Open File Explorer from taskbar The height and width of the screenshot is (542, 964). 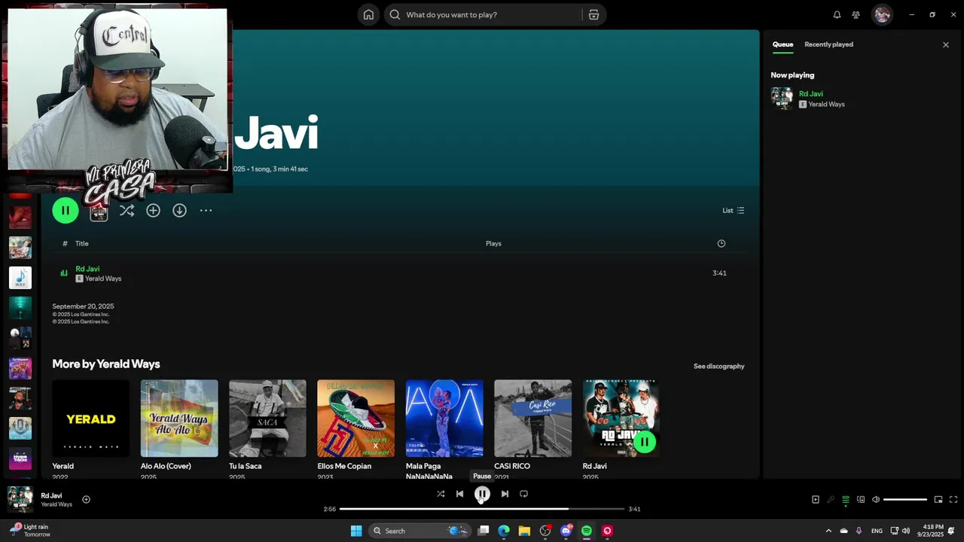524,531
